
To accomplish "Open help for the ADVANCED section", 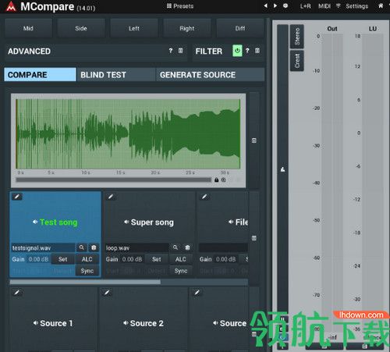I will tap(171, 51).
